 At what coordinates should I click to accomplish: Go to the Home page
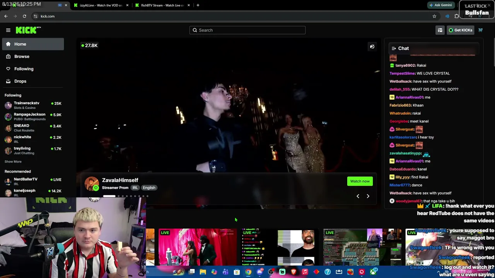pos(33,44)
